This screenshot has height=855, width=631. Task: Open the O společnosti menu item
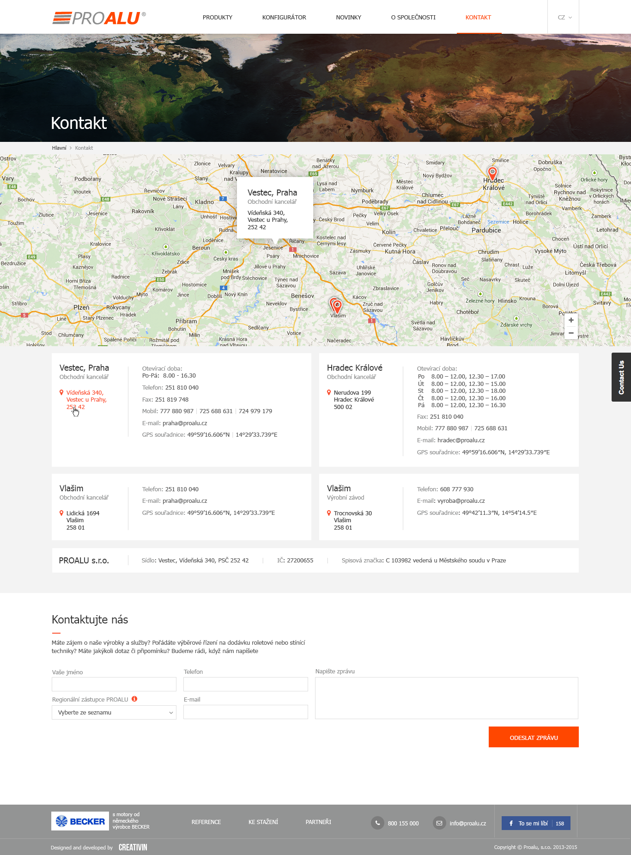[413, 18]
